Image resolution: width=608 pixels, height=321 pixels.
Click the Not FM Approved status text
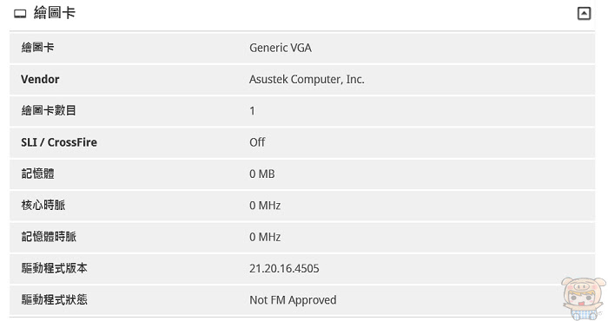pyautogui.click(x=293, y=299)
